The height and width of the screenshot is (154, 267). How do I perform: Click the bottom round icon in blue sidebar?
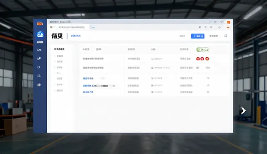39,85
